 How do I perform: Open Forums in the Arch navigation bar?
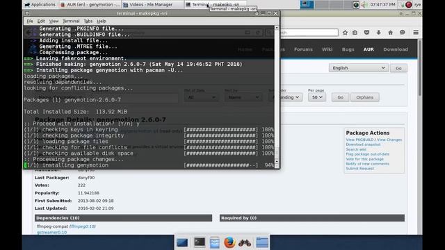point(303,49)
